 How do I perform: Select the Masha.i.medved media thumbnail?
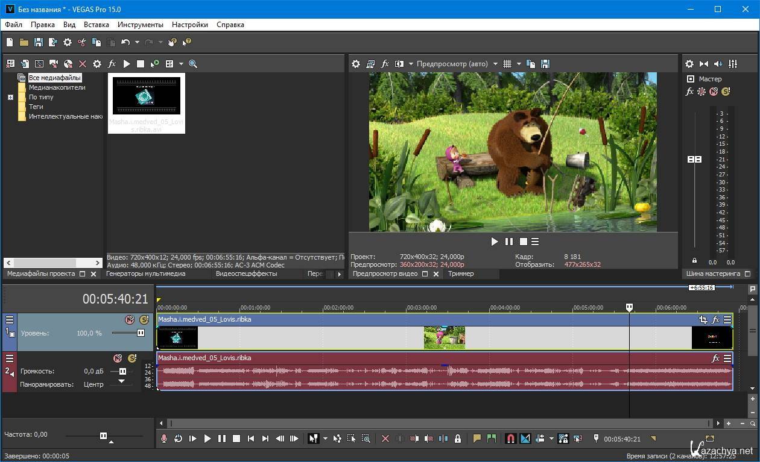(147, 96)
